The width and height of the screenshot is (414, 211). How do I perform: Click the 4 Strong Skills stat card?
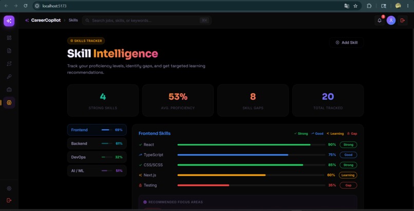103,100
